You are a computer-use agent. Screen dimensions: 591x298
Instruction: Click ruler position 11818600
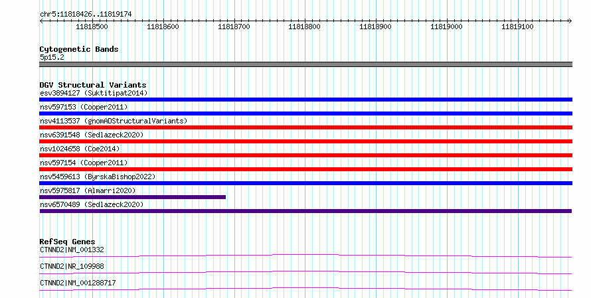pos(163,27)
